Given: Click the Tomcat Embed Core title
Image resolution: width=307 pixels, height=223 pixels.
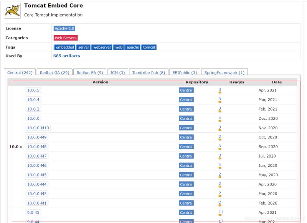Looking at the screenshot, I should (x=53, y=5).
